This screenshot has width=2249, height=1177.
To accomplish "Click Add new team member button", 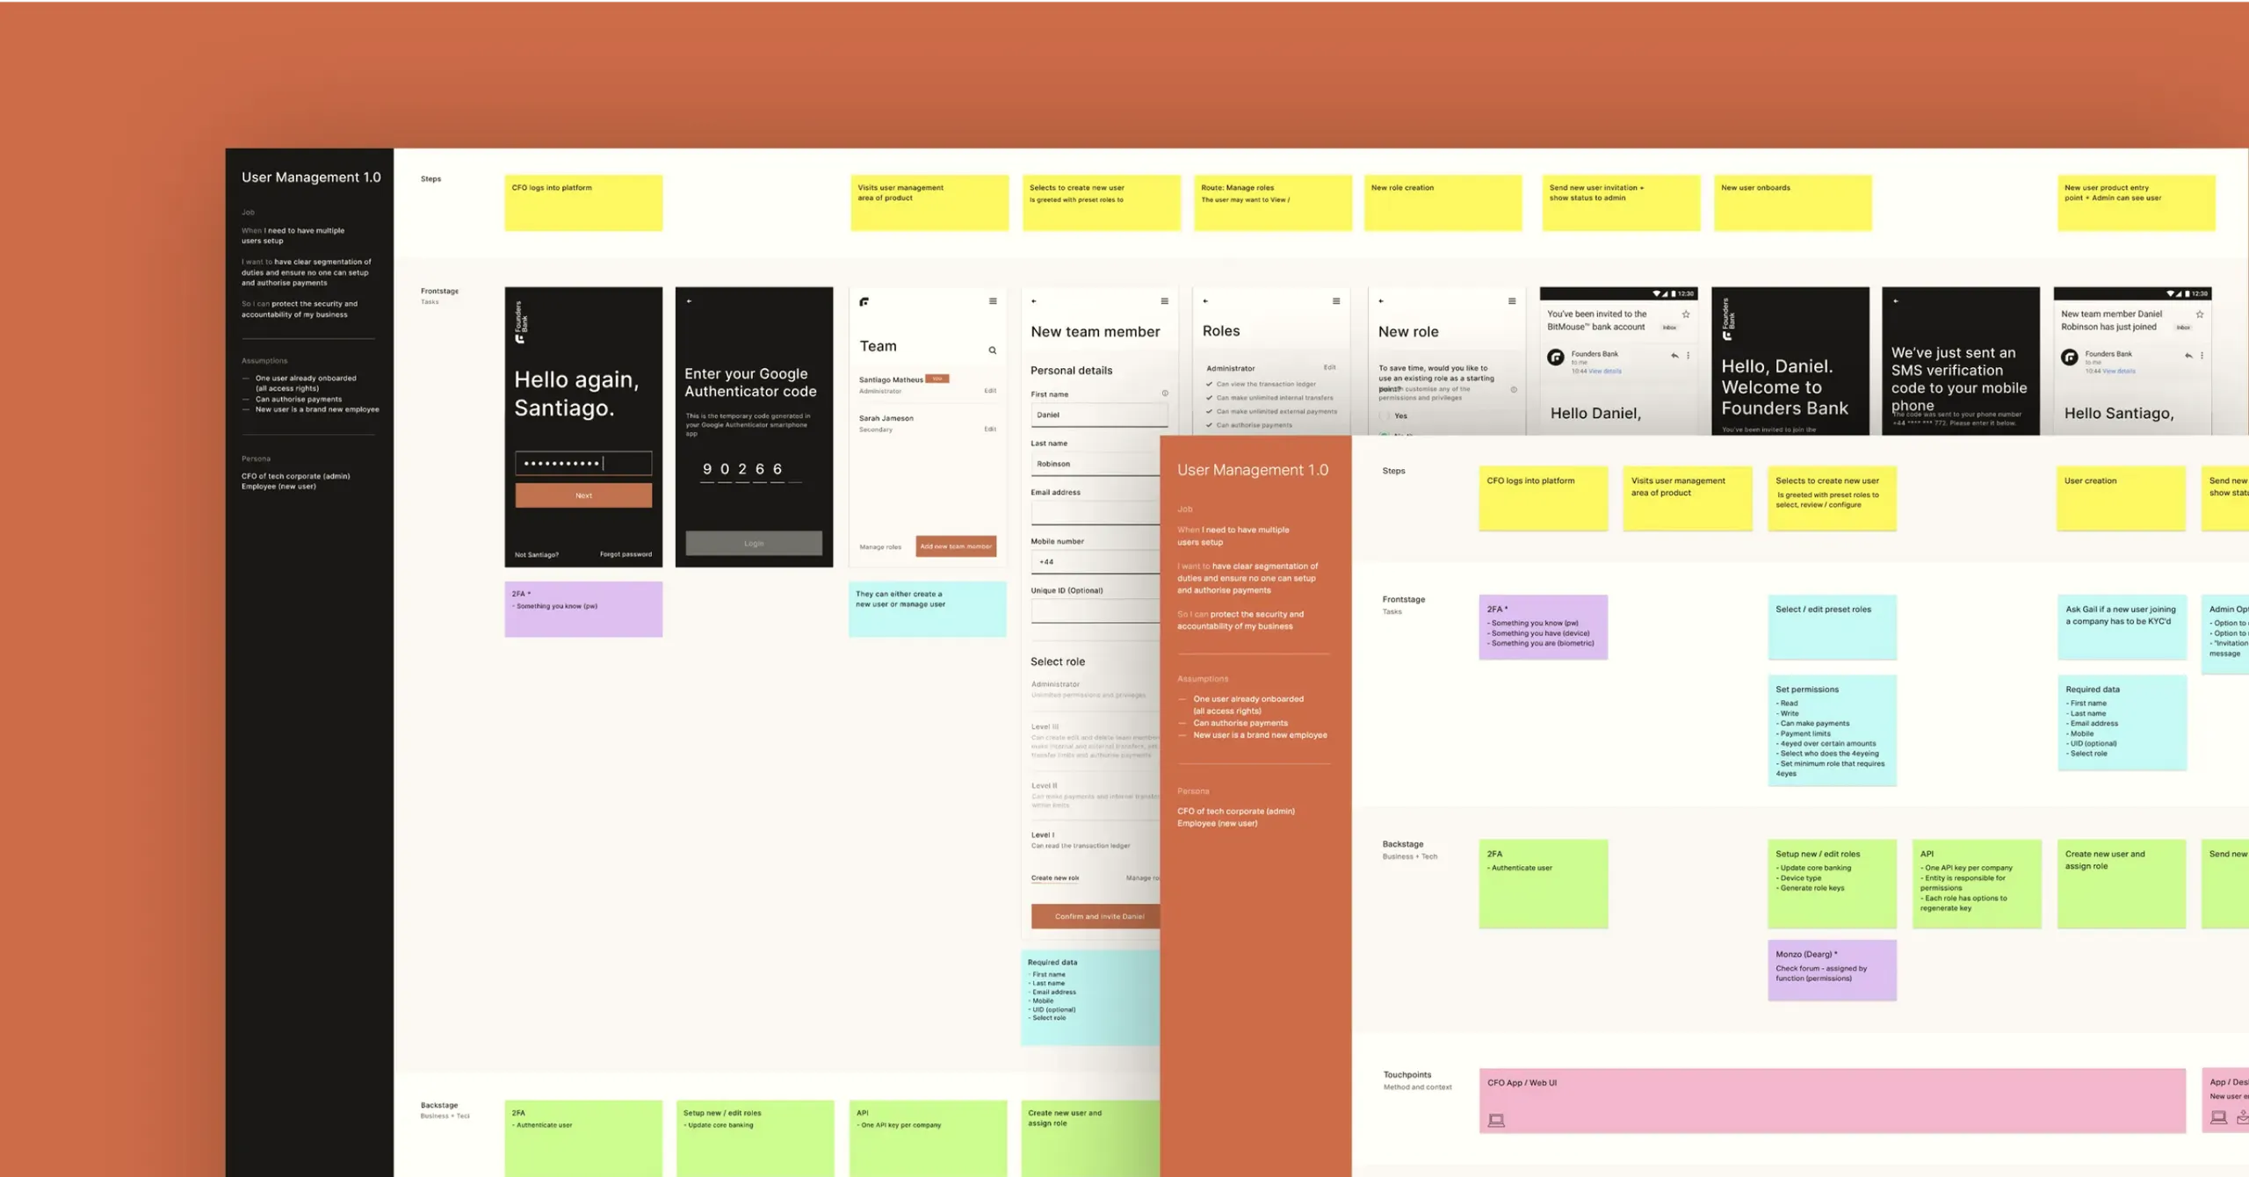I will (x=956, y=546).
